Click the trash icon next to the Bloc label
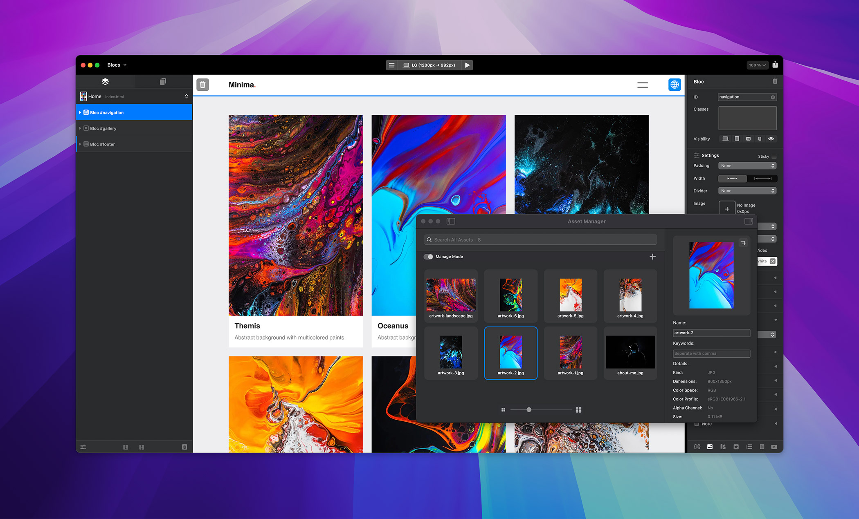 click(x=775, y=81)
